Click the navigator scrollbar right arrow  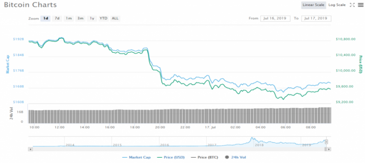coord(328,149)
